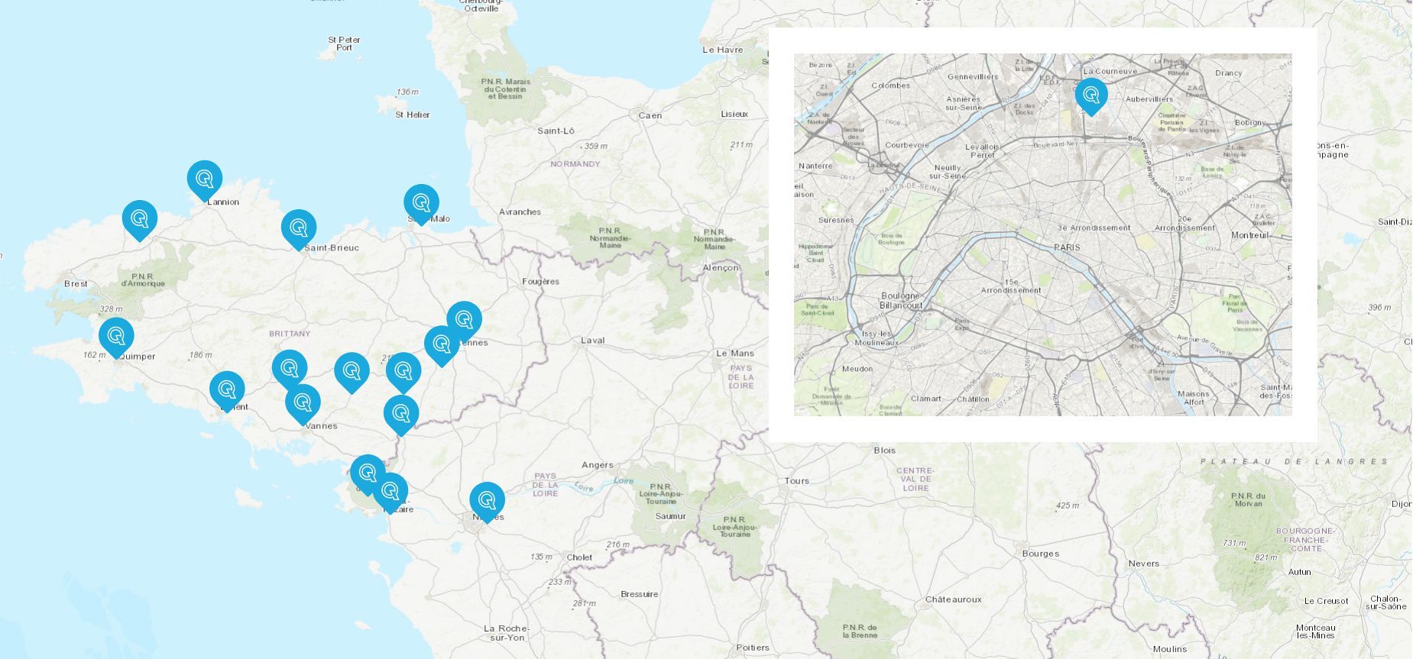Image resolution: width=1413 pixels, height=659 pixels.
Task: Click Clamart label in inset map
Action: [x=926, y=399]
